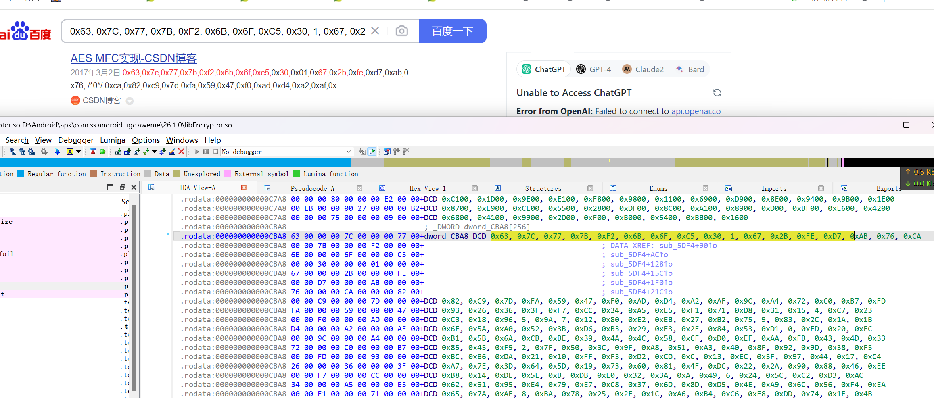Click the green Lumina function legend swatch

pos(297,174)
